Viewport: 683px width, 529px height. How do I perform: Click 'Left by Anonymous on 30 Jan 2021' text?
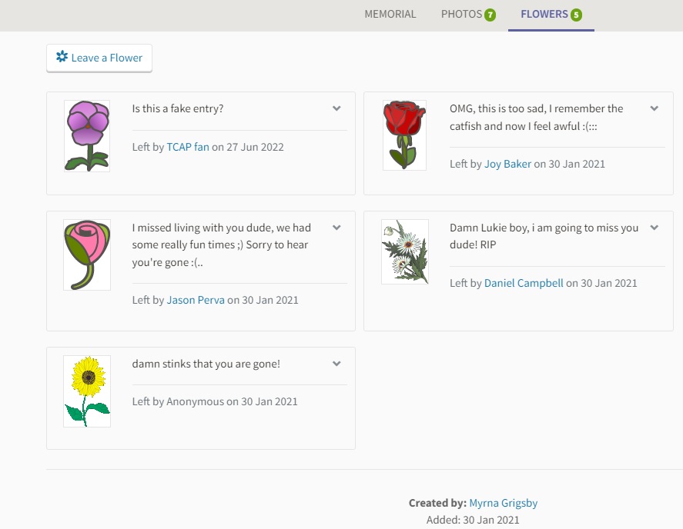(215, 401)
